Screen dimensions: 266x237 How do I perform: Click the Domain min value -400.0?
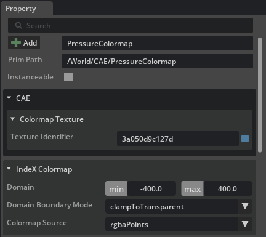151,188
